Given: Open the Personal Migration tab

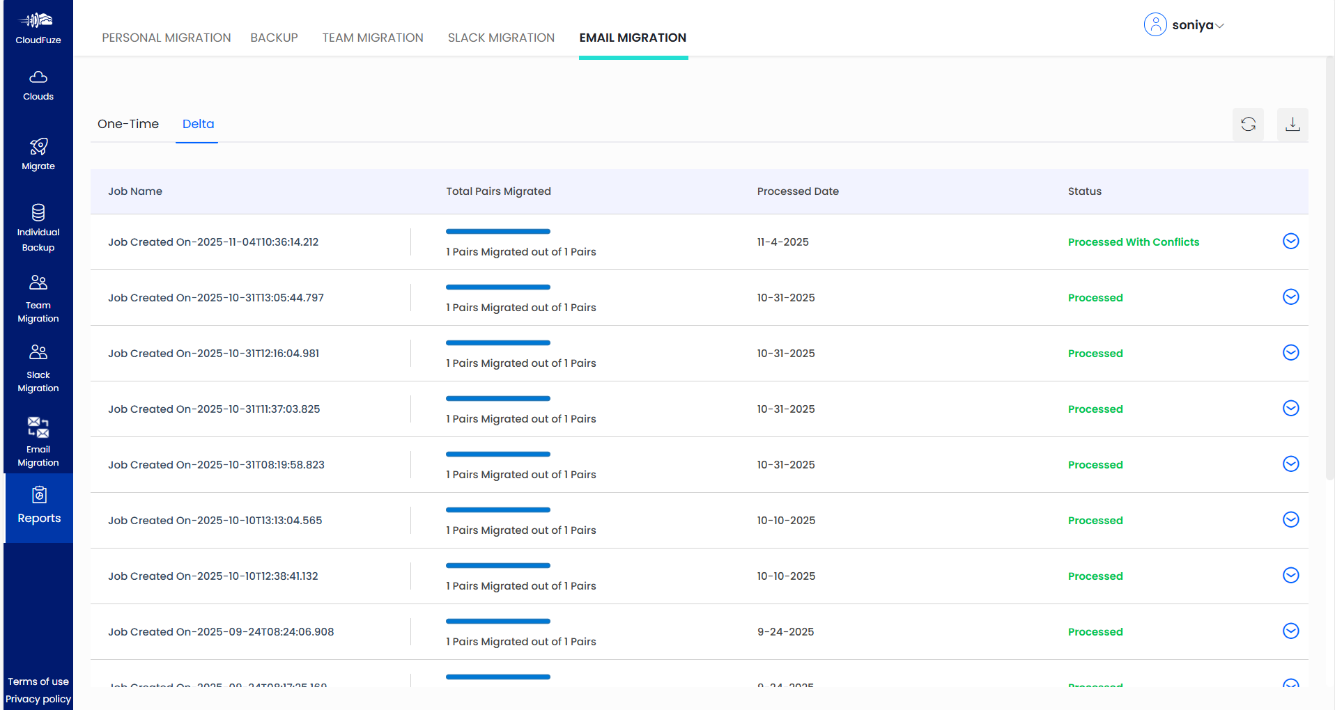Looking at the screenshot, I should pyautogui.click(x=166, y=38).
